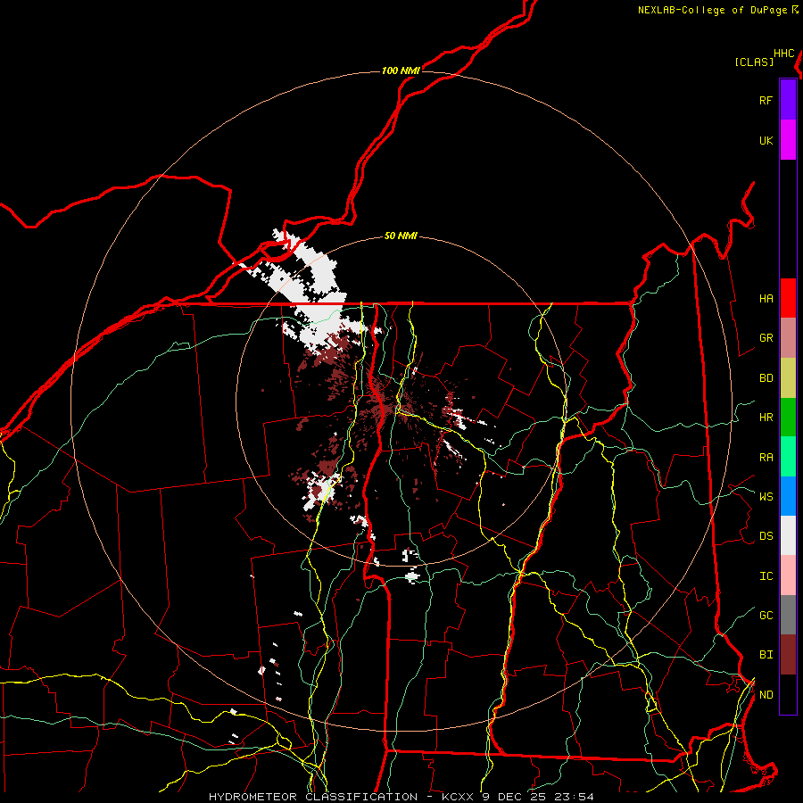Click the magenta UK legend swatch
803x803 pixels.
tap(788, 140)
